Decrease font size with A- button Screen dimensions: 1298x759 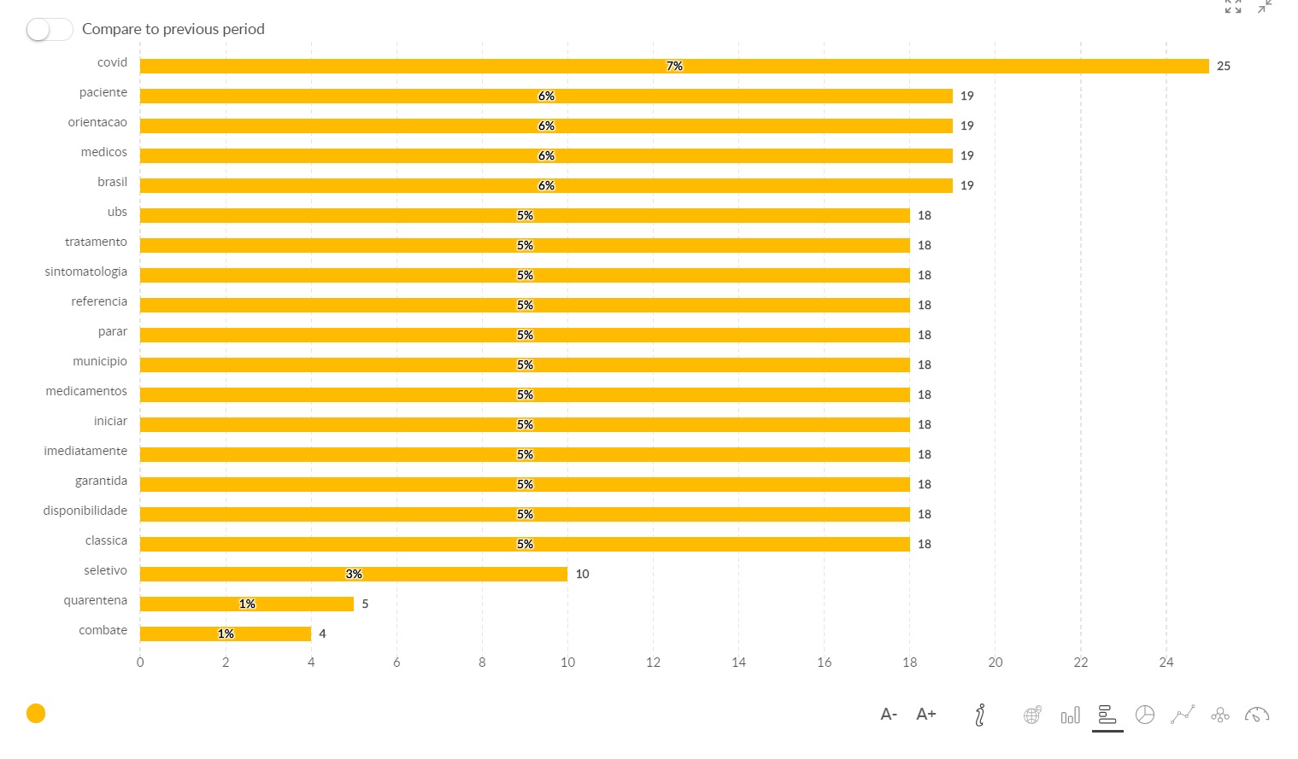(889, 715)
